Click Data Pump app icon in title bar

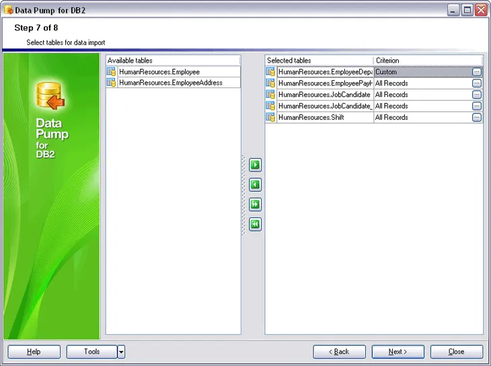(x=9, y=10)
